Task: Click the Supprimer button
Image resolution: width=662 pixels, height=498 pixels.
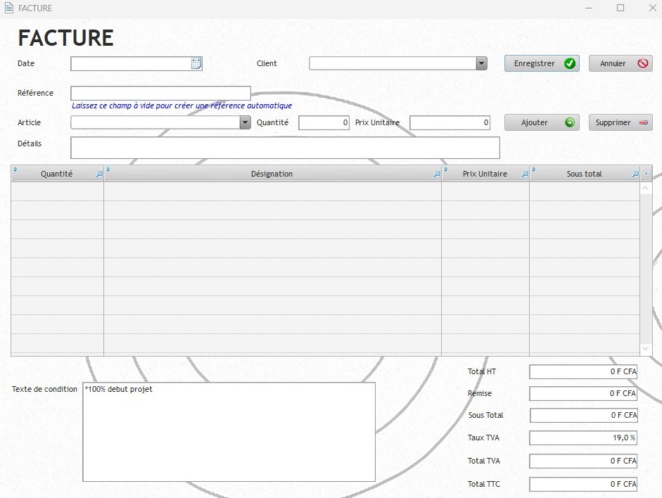Action: [x=620, y=123]
